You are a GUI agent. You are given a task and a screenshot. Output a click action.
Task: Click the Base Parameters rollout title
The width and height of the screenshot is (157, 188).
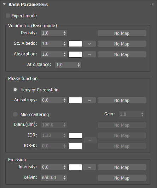tap(28, 5)
